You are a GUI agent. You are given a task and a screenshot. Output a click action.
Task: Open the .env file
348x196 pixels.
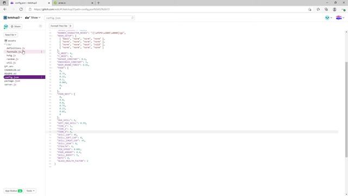(x=9, y=66)
